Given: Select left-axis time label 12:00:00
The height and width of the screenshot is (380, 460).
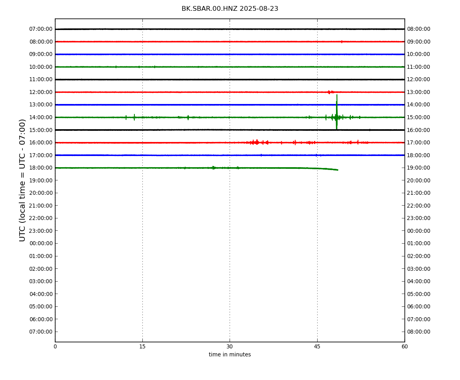Looking at the screenshot, I should coord(41,92).
